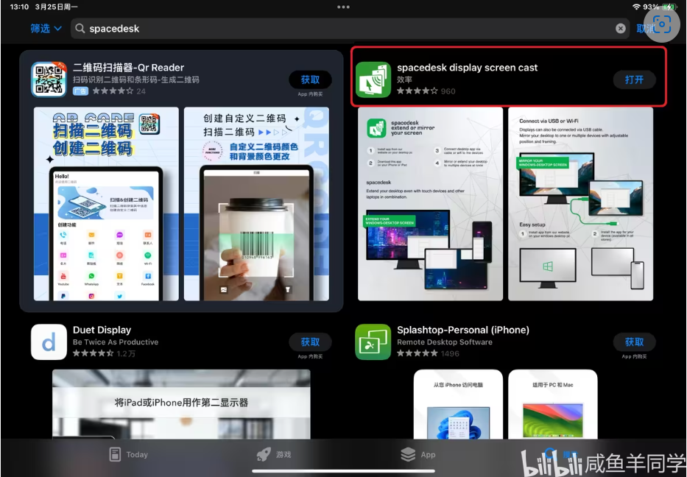Tap the Splashtop-Personal app icon
The height and width of the screenshot is (477, 687).
(x=373, y=342)
